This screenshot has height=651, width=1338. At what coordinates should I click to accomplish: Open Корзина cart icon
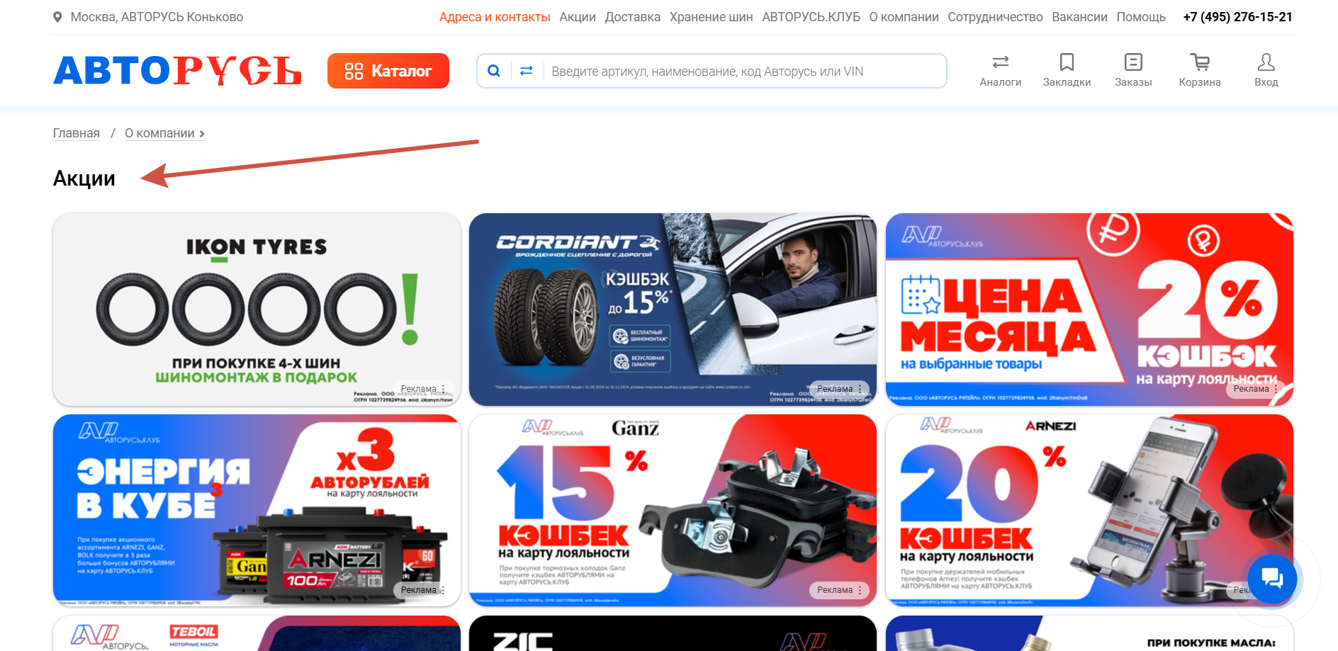(1200, 62)
